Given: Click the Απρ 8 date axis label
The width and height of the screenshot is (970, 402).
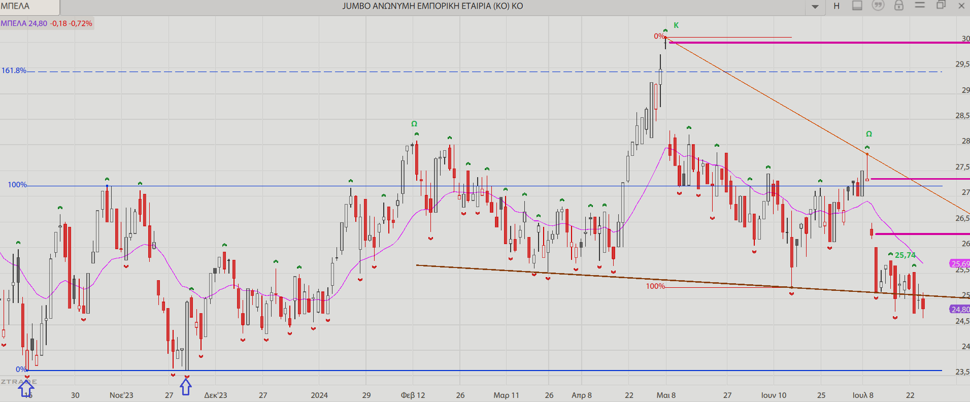Looking at the screenshot, I should (582, 395).
